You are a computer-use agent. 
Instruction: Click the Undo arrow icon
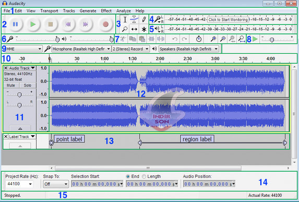tap(175, 39)
